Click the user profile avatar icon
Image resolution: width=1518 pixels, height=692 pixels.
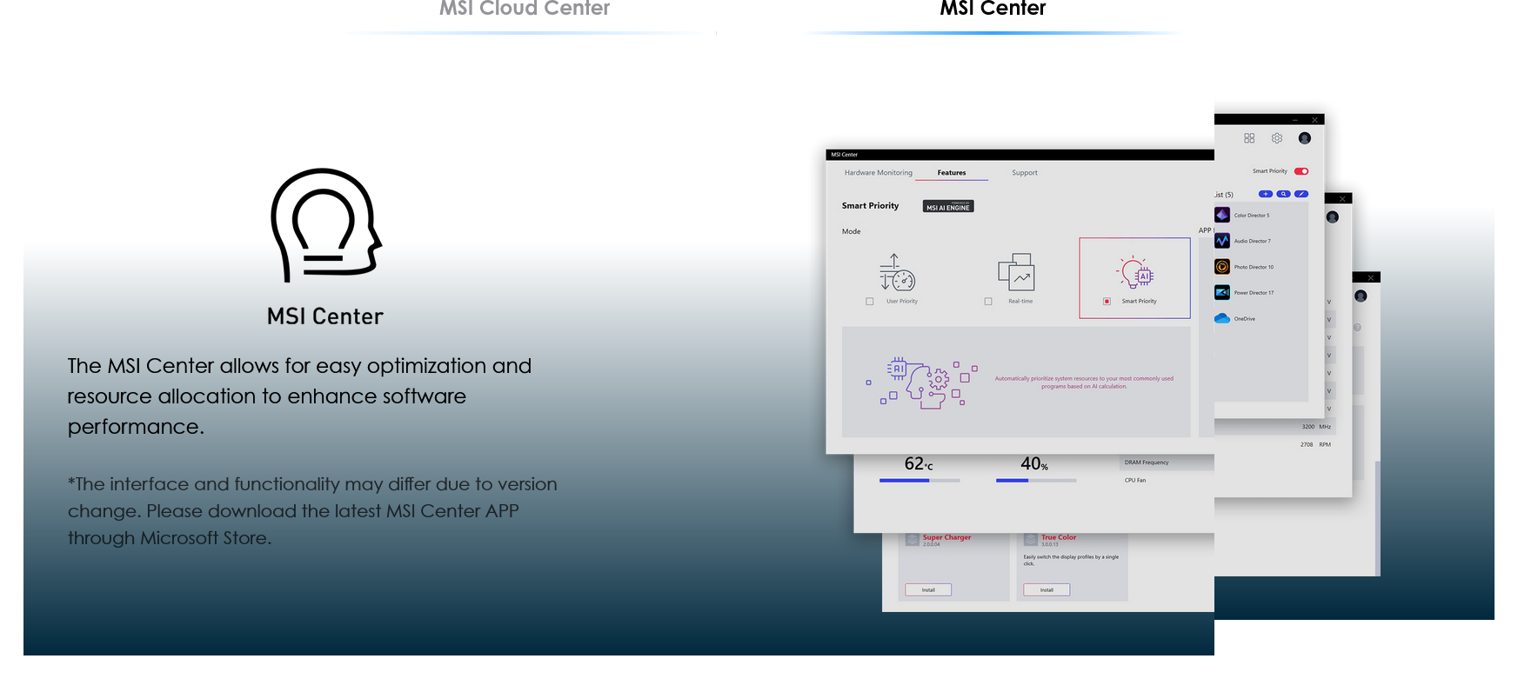1305,138
